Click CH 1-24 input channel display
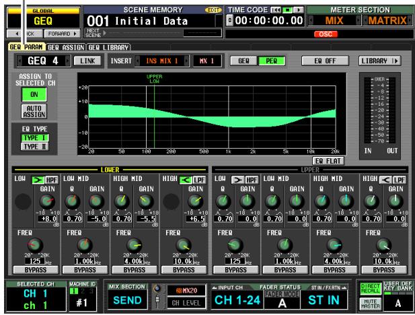Screen dimensions: 415x315 coord(237,300)
